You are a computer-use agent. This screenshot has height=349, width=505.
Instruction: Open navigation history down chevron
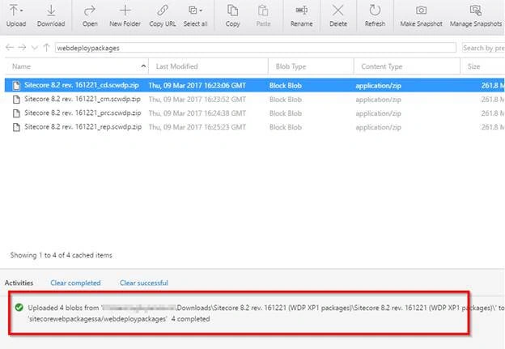pos(34,48)
